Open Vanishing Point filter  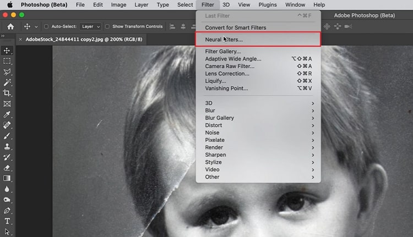(x=258, y=88)
